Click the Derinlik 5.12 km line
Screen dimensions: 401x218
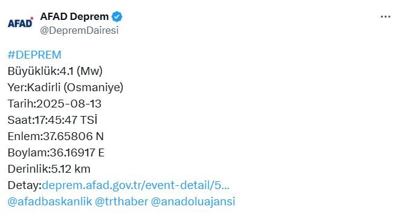coord(49,169)
